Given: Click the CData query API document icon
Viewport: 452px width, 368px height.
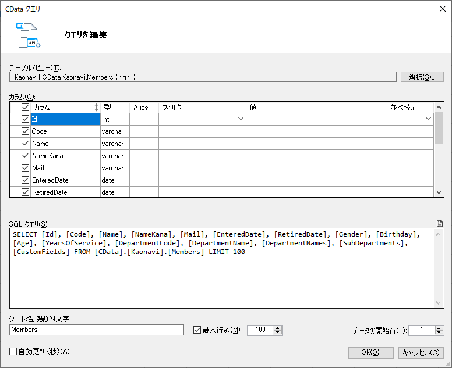Looking at the screenshot, I should (x=28, y=35).
